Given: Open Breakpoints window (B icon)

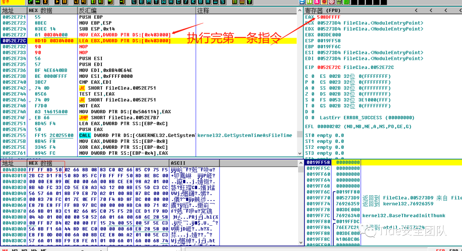Looking at the screenshot, I should tap(200, 2).
